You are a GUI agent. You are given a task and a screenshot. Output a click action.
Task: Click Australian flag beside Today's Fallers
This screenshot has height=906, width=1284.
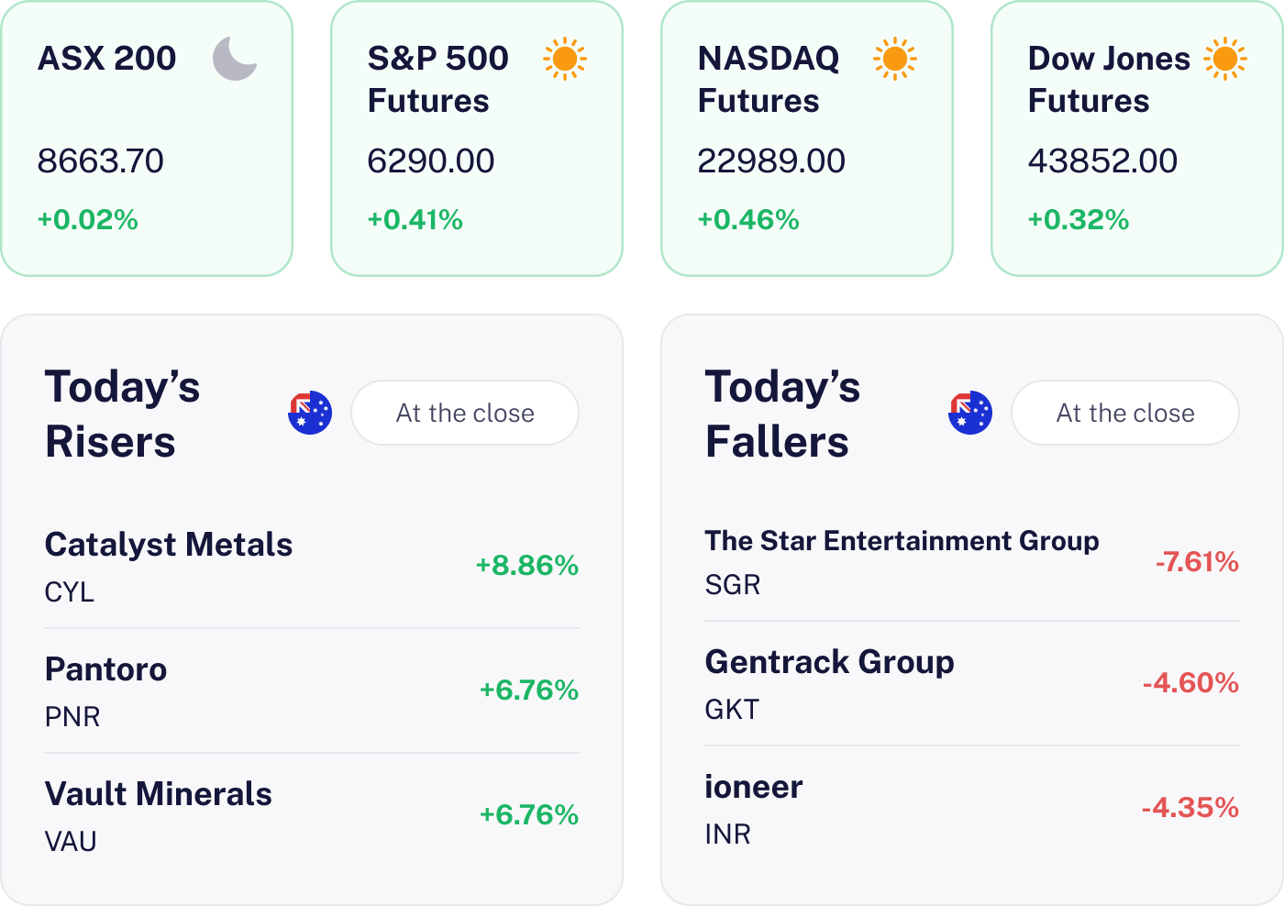pos(970,413)
